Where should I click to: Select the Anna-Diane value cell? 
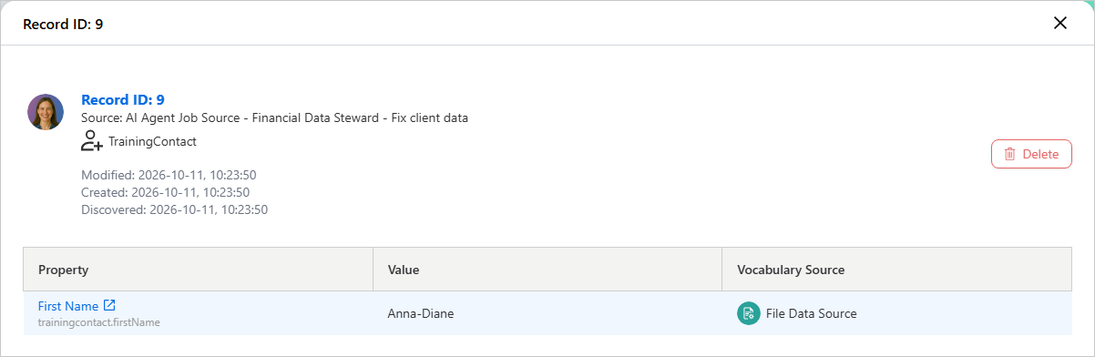(547, 313)
